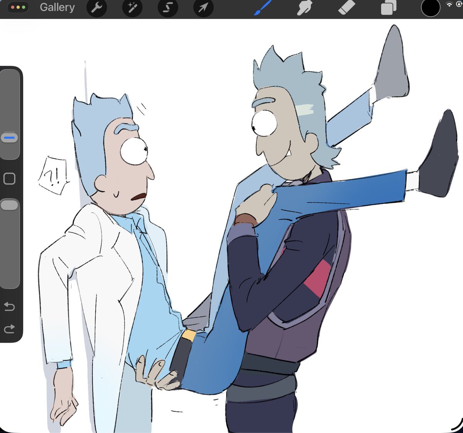Image resolution: width=463 pixels, height=433 pixels.
Task: Open the Layers panel
Action: coord(389,8)
